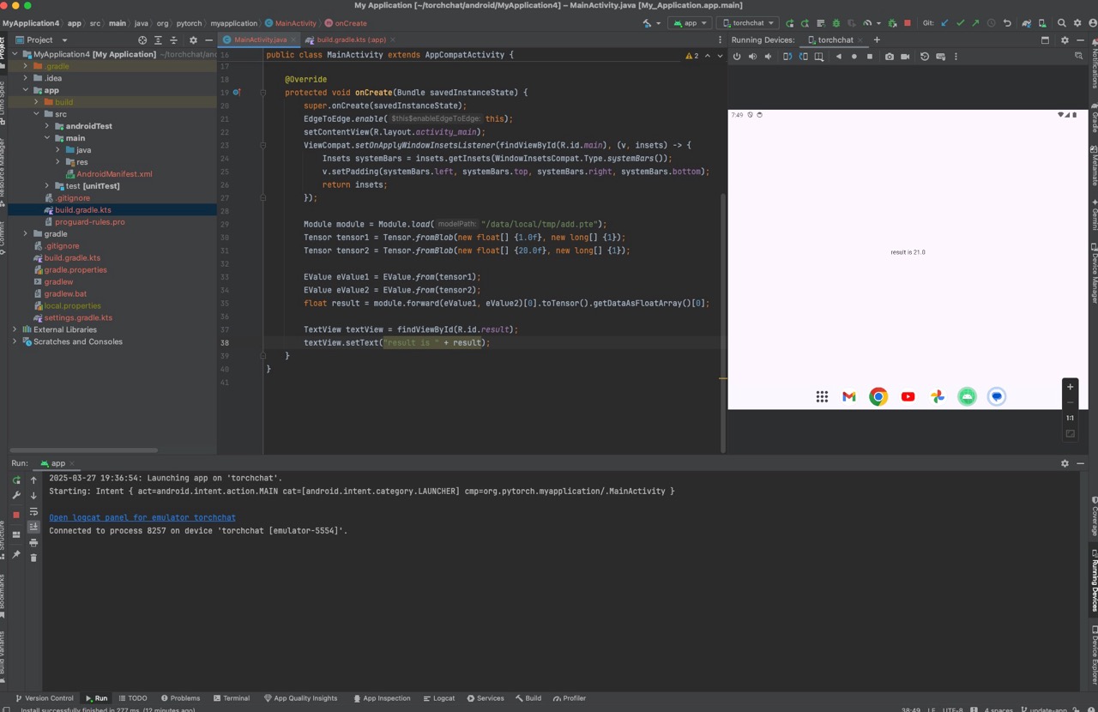Click Search Everywhere magnifier icon

point(1061,23)
